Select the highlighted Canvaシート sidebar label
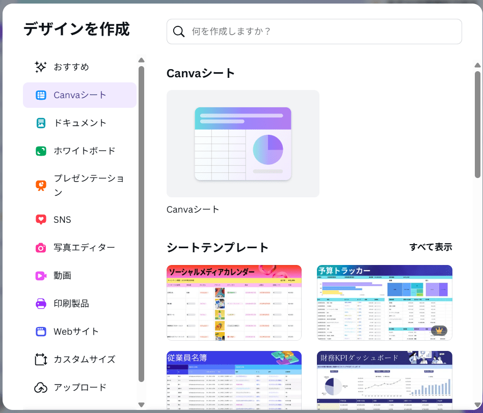This screenshot has width=483, height=413. click(x=80, y=95)
